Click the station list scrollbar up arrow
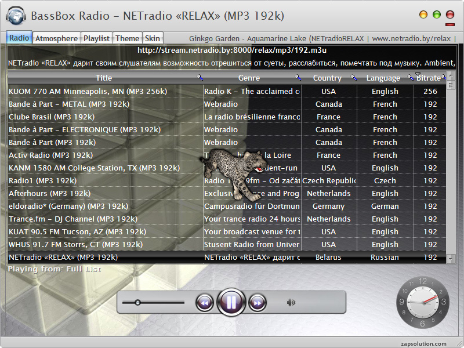Viewport: 464px width, 348px height. tap(451, 76)
